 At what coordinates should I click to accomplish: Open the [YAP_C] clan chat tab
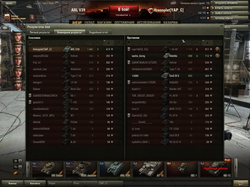click(110, 183)
